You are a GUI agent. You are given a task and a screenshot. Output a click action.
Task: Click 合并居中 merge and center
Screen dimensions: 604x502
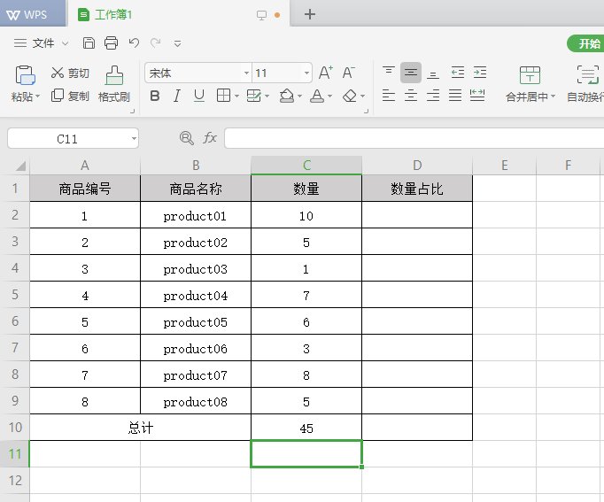pos(530,84)
